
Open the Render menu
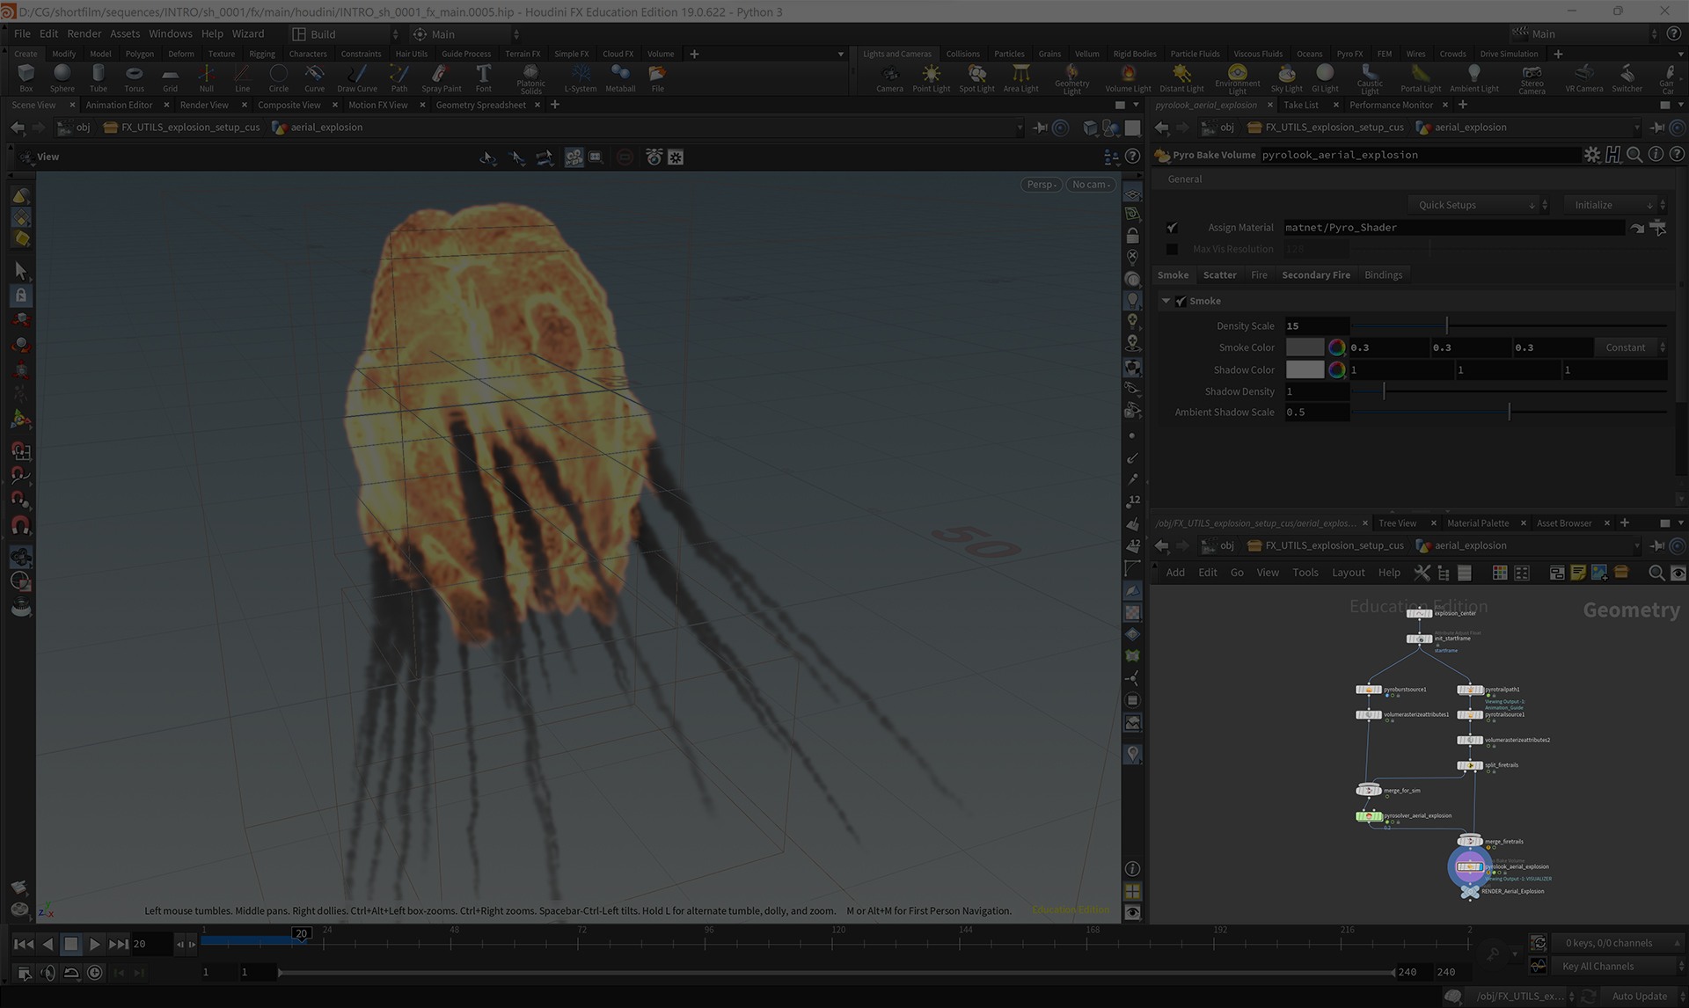pyautogui.click(x=84, y=33)
